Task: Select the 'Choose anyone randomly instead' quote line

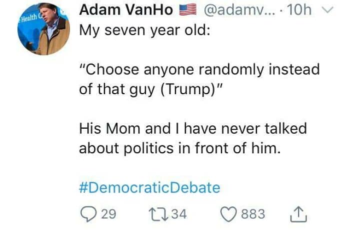Action: (x=199, y=70)
